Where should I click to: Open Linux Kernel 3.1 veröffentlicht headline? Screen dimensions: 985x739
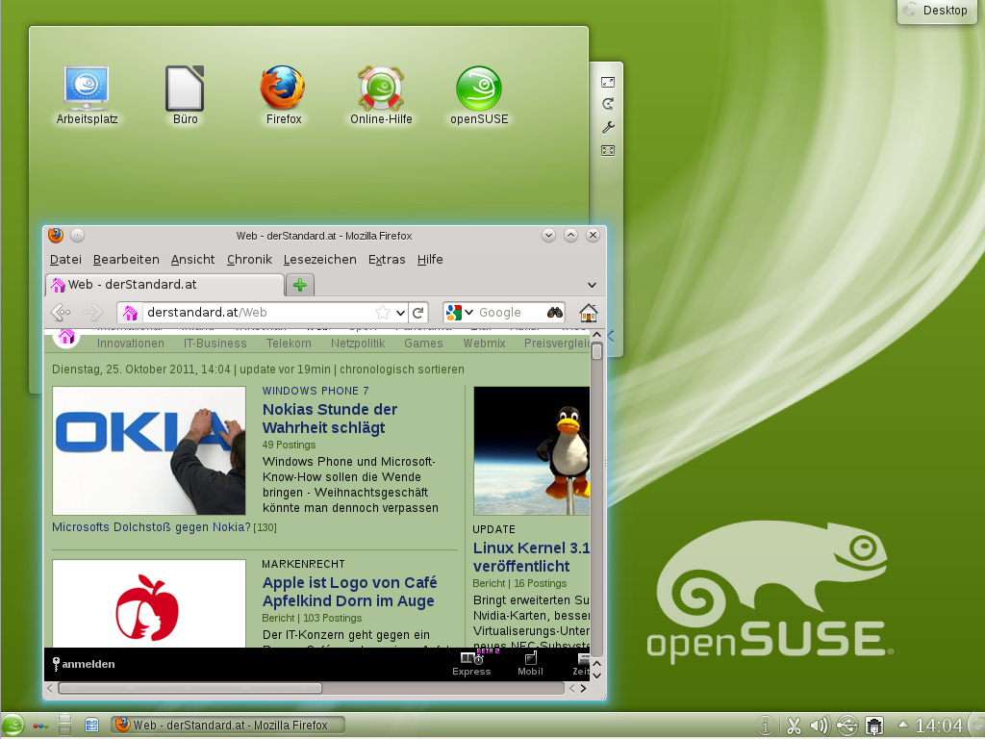click(531, 557)
